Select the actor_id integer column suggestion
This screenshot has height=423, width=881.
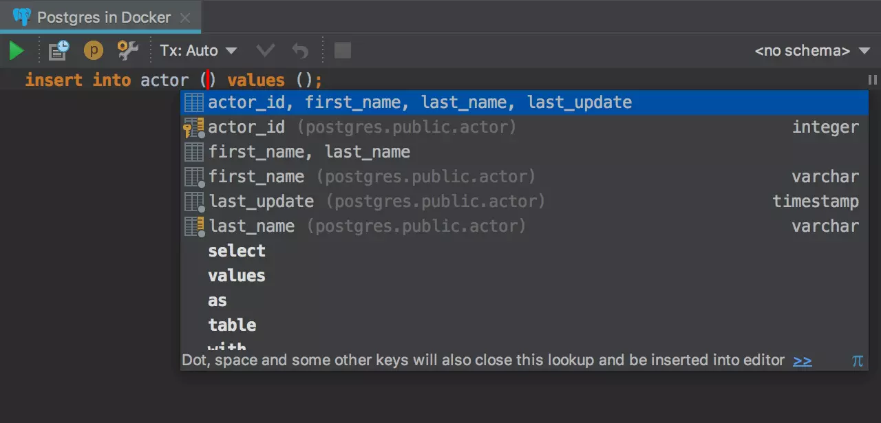coord(246,127)
